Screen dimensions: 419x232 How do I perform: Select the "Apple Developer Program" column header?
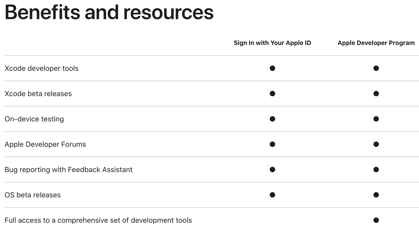tap(376, 43)
